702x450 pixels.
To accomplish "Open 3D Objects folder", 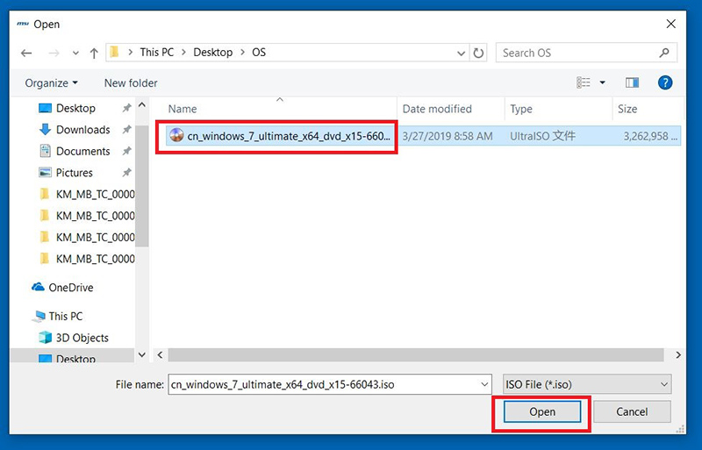I will (x=74, y=338).
